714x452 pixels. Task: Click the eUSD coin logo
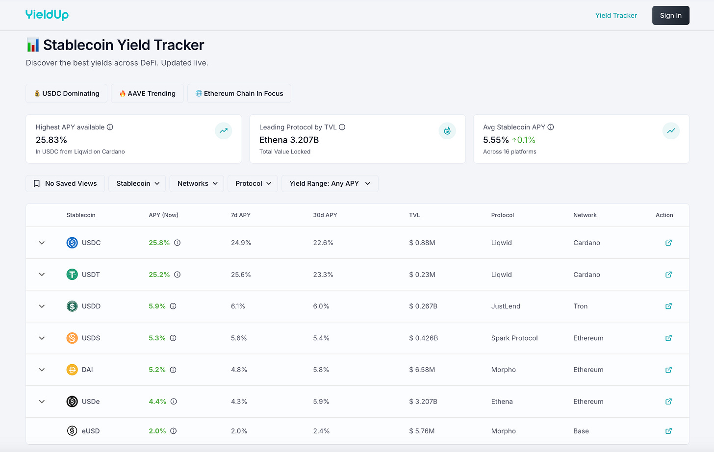[72, 431]
